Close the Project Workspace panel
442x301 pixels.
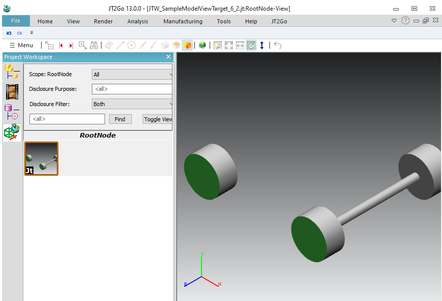tap(168, 57)
